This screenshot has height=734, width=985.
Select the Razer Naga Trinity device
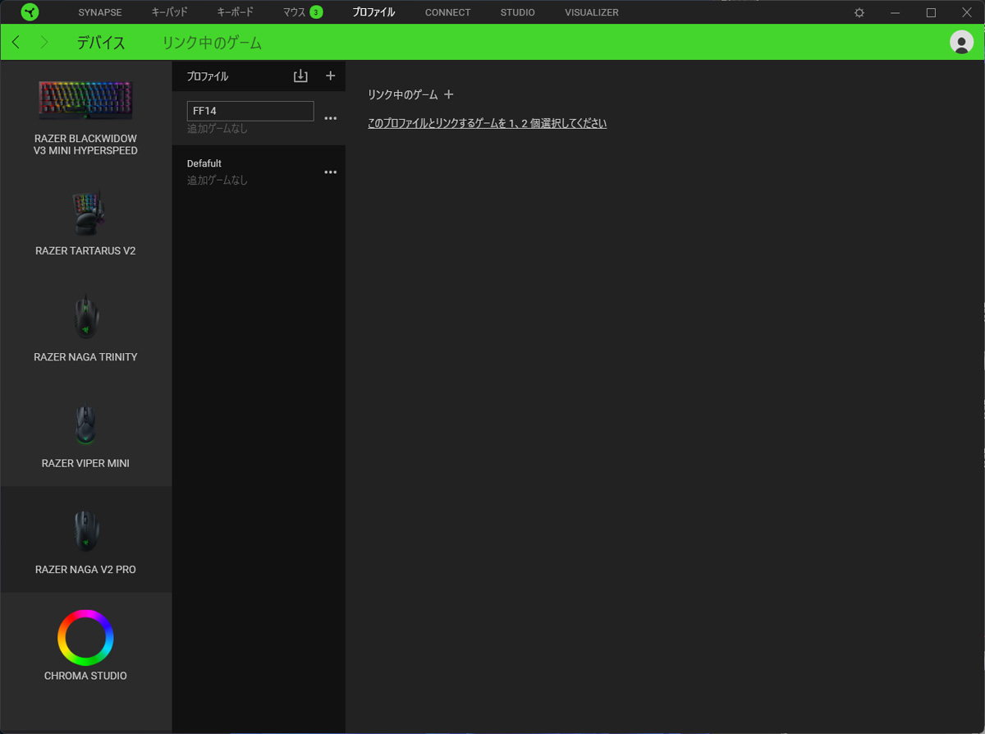tap(85, 328)
